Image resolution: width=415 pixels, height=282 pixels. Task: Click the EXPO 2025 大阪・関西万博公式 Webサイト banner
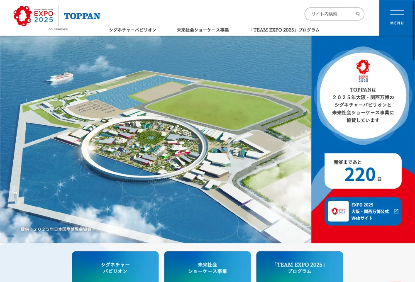coord(363,211)
